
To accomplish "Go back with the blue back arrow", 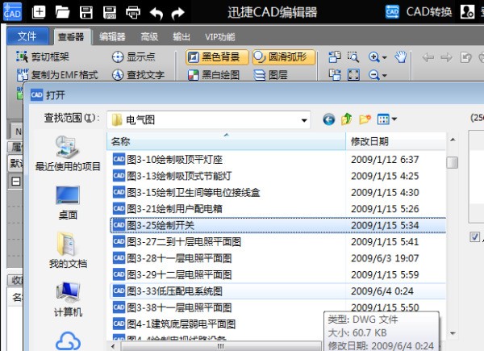I will 329,119.
